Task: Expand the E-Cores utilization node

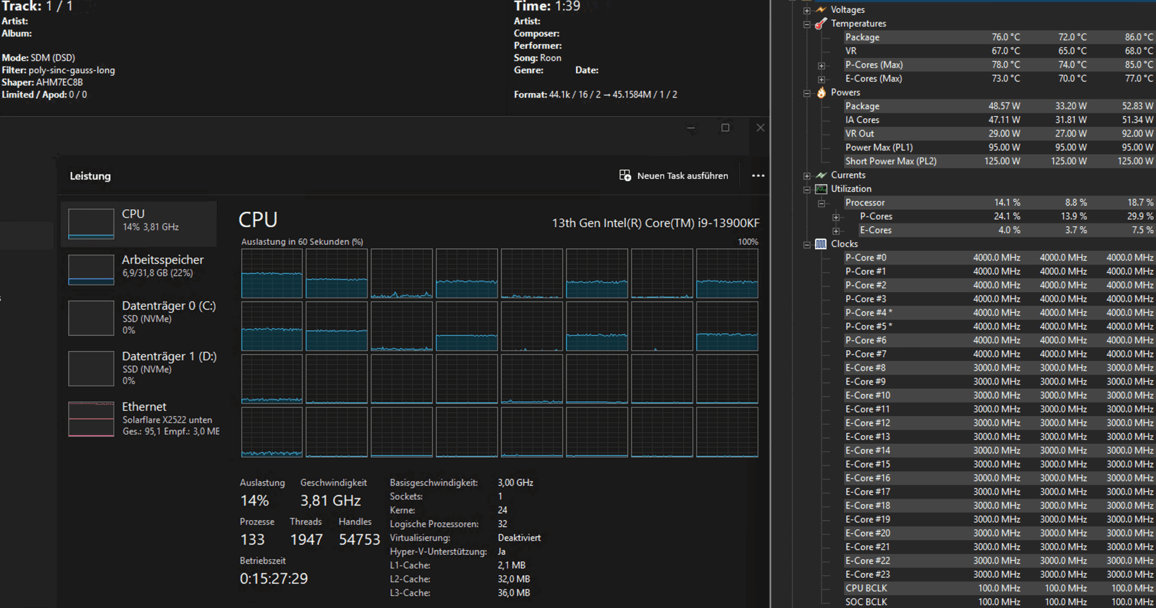Action: click(x=836, y=231)
